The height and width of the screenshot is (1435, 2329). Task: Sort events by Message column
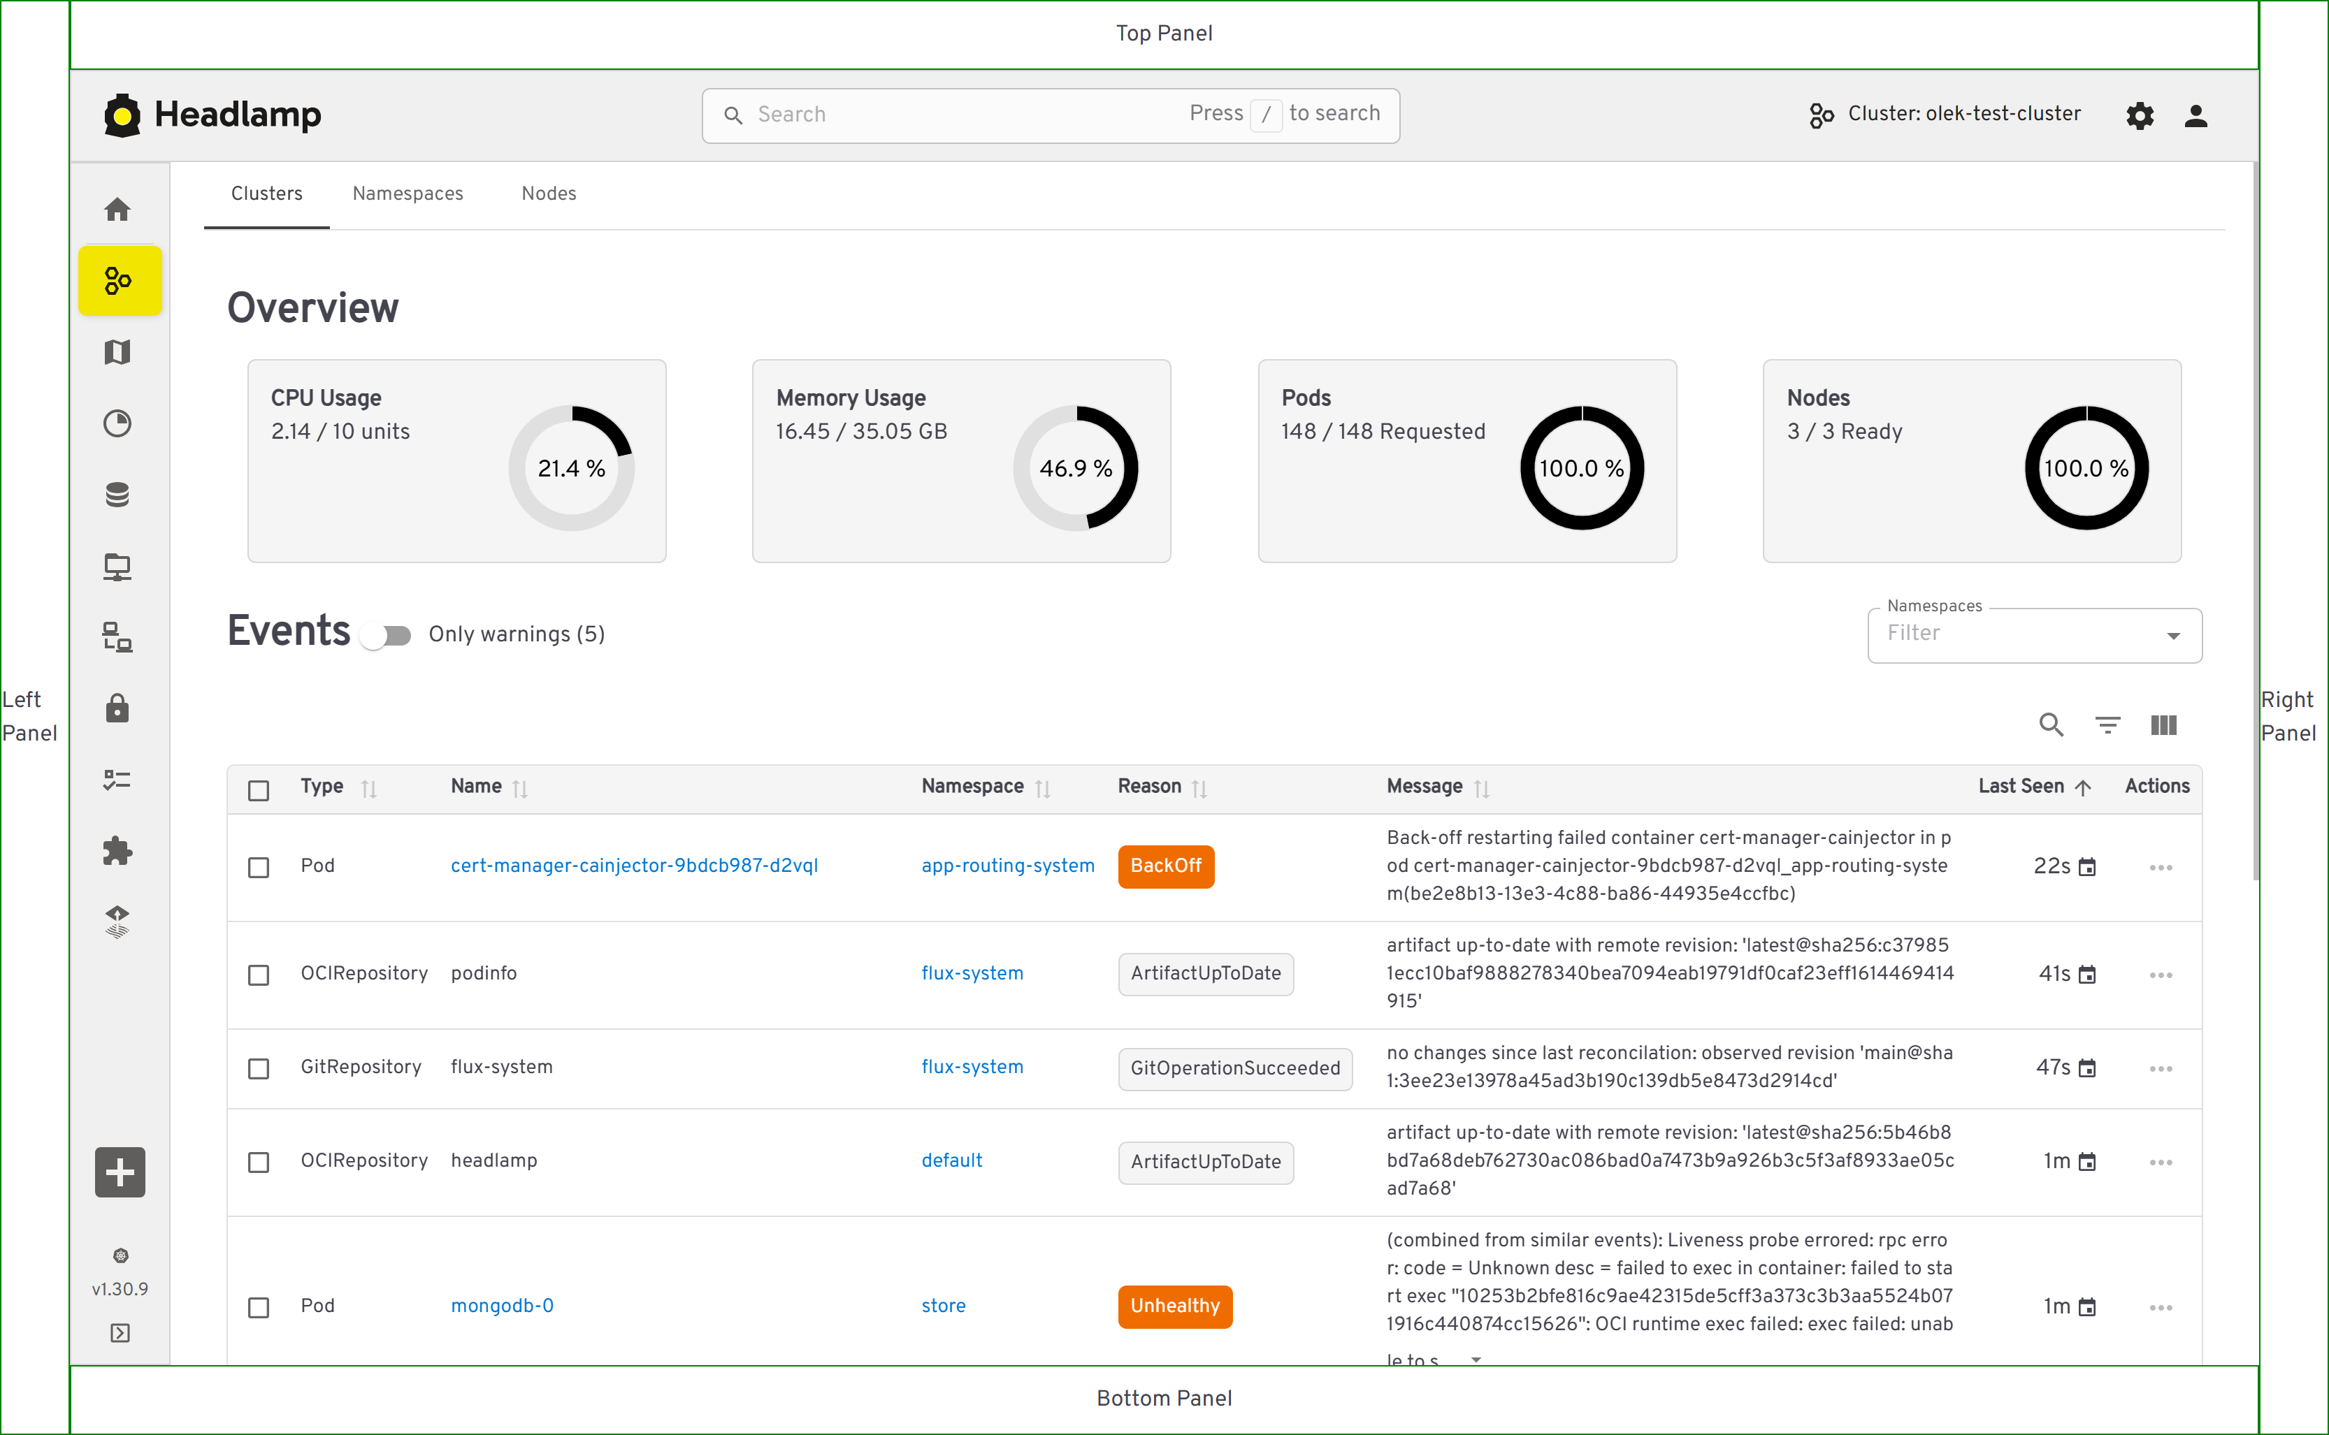click(x=1481, y=789)
